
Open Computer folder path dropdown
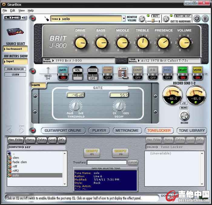[x=36, y=147]
